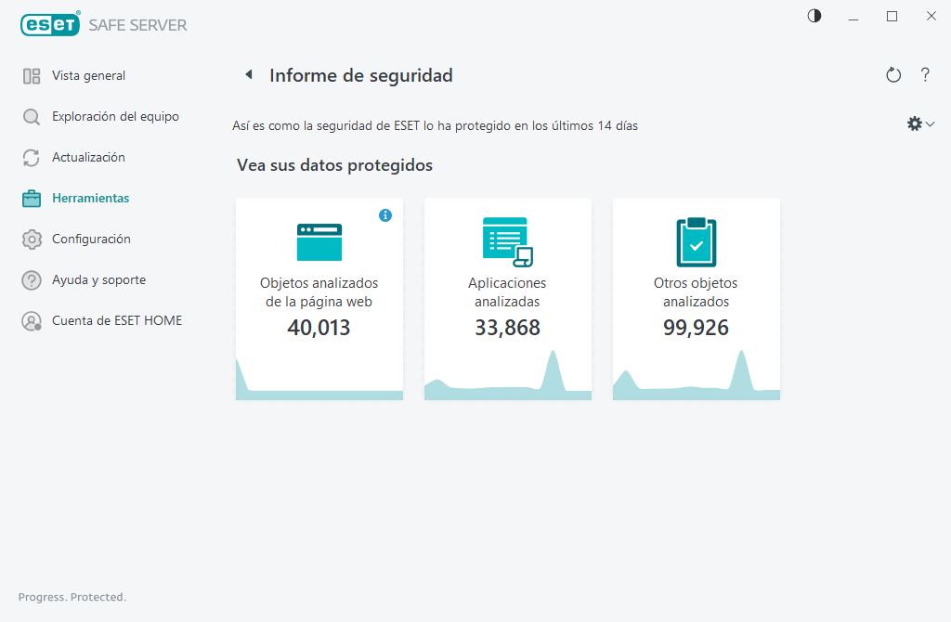Screen dimensions: 951x622
Task: Click the applications analyzed document icon
Action: (507, 241)
